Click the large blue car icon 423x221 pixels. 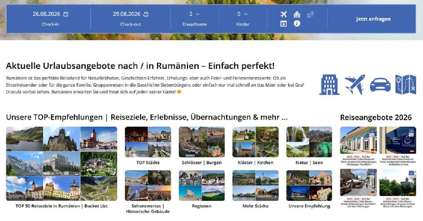(380, 85)
